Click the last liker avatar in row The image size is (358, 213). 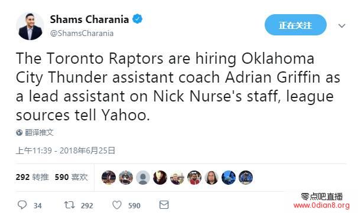click(x=246, y=178)
